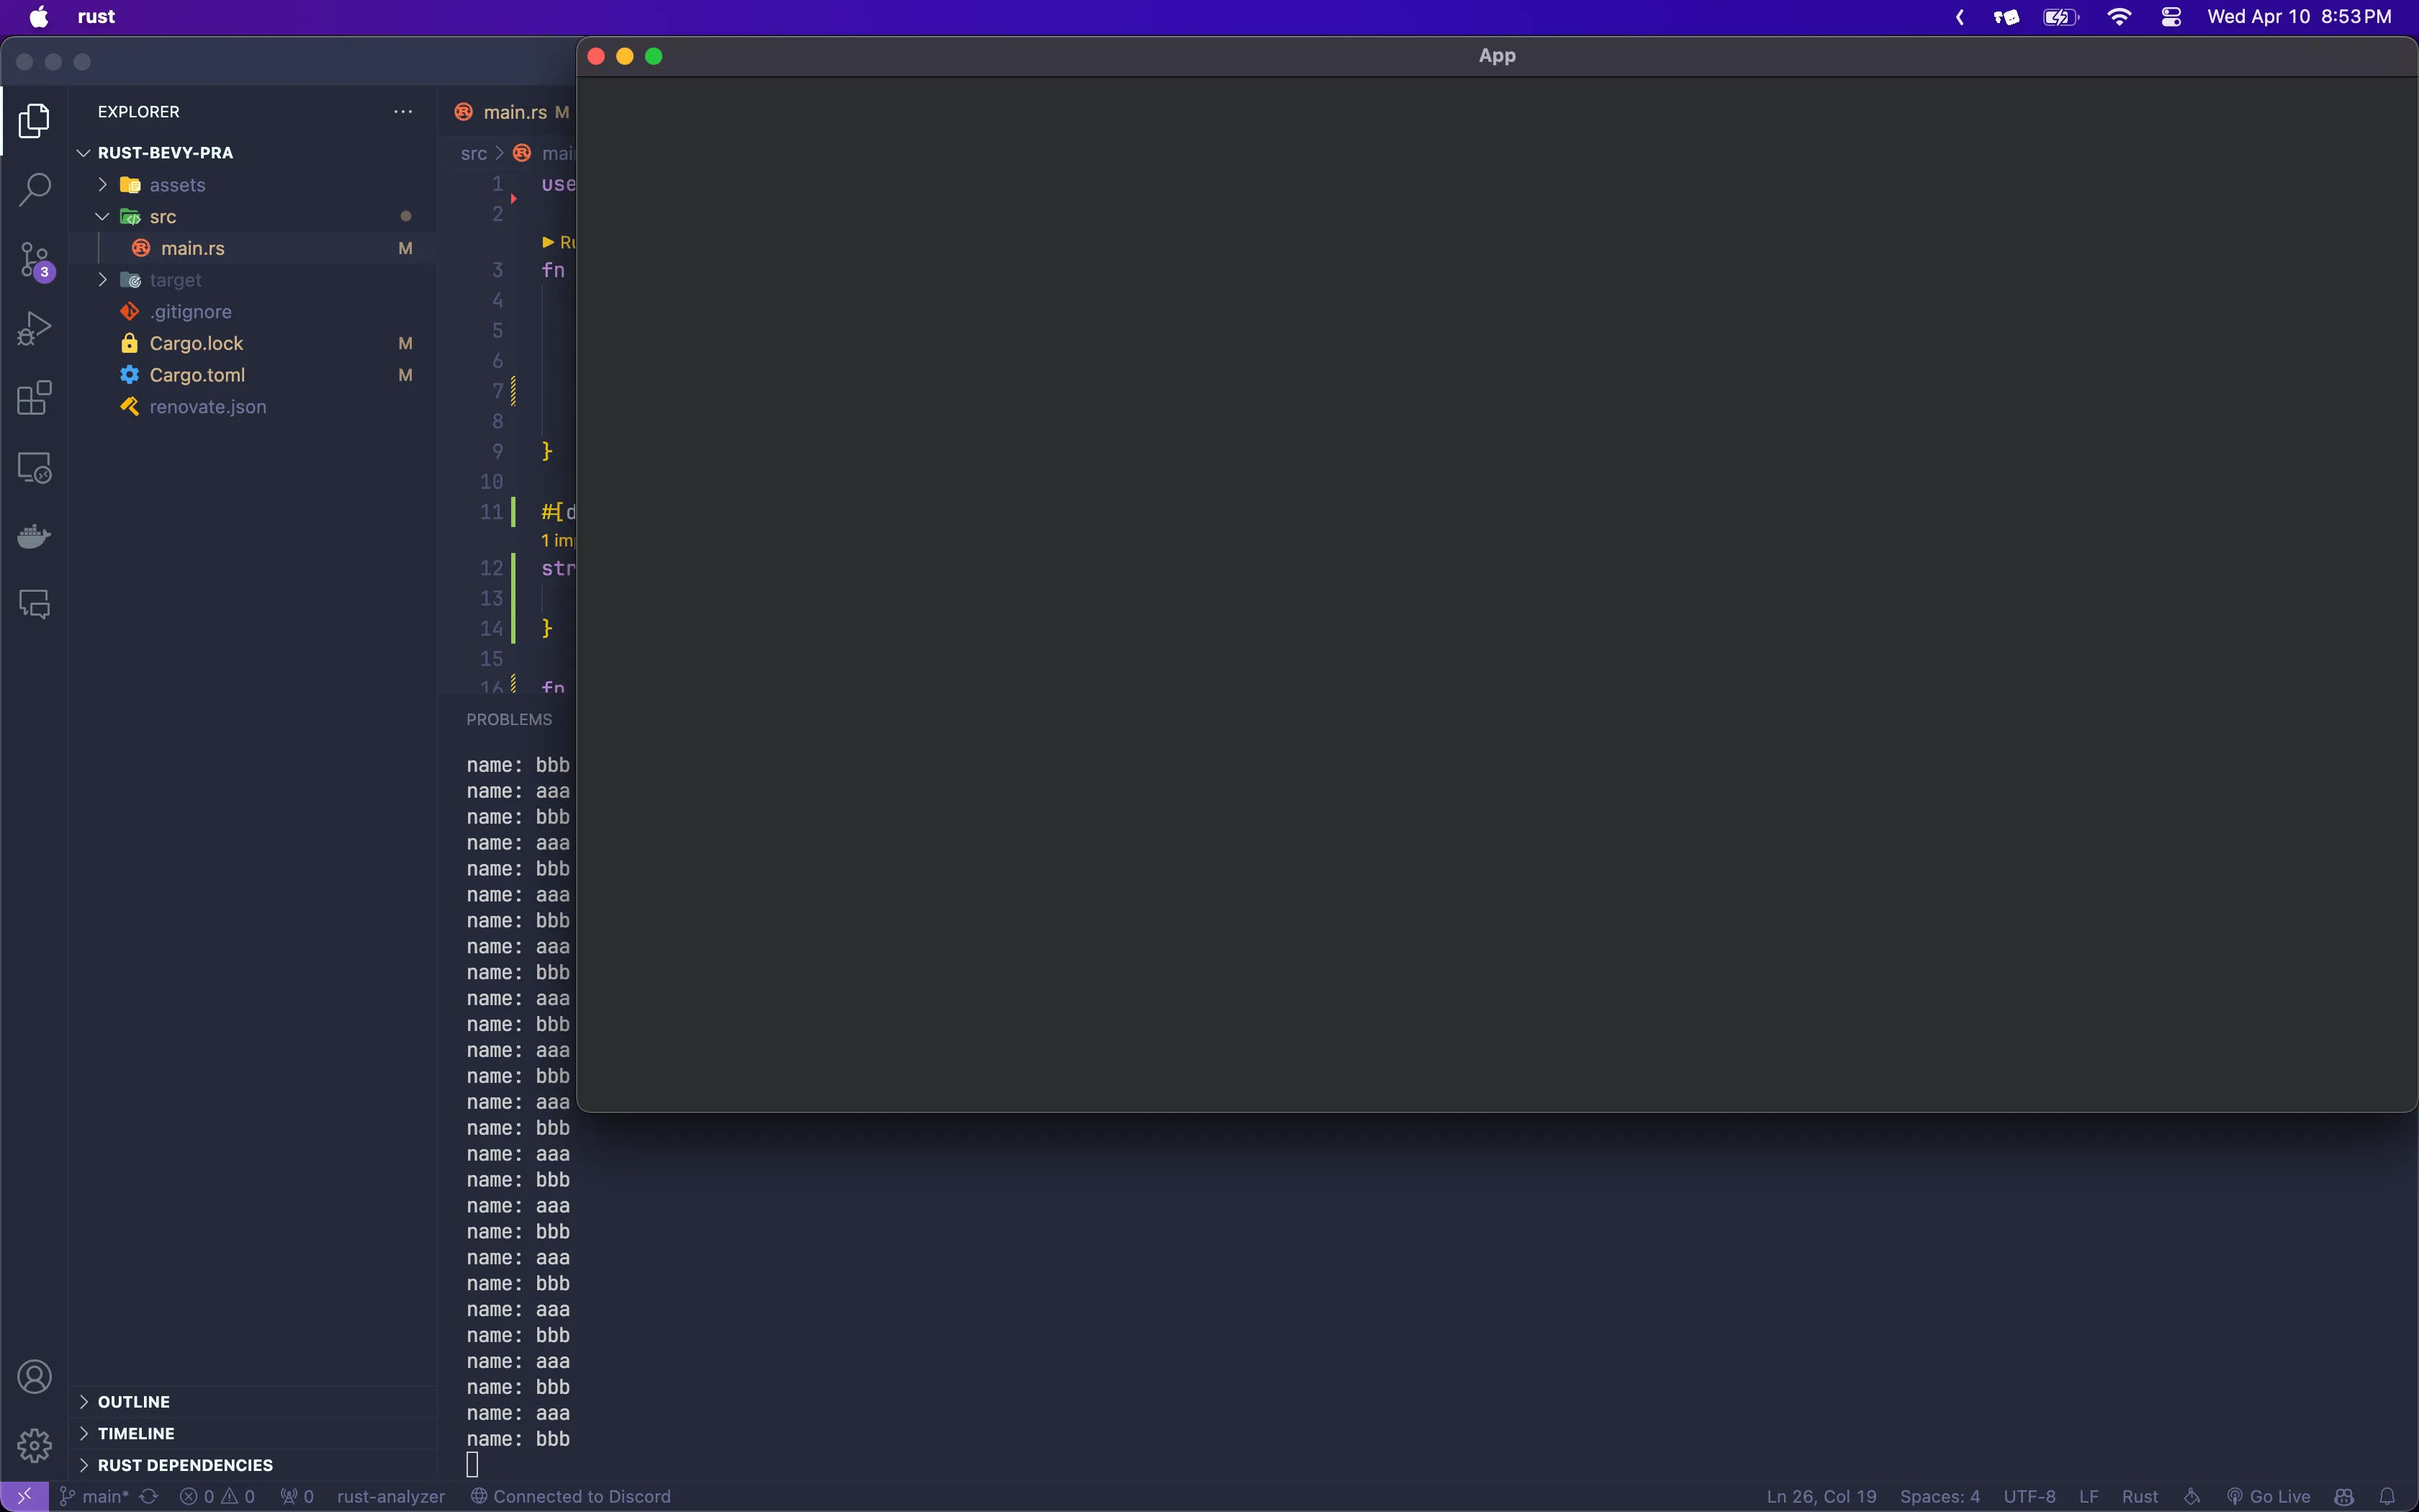Click the Copilot status icon in status bar
Image resolution: width=2419 pixels, height=1512 pixels.
point(2344,1496)
